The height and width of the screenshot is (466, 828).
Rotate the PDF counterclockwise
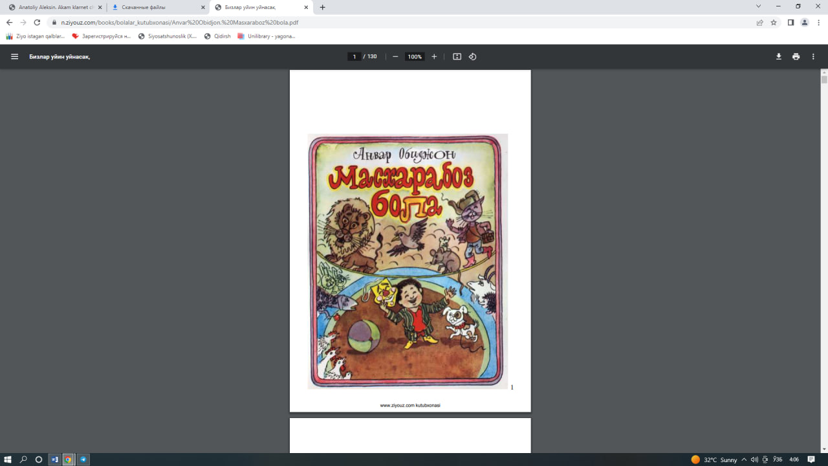tap(472, 56)
